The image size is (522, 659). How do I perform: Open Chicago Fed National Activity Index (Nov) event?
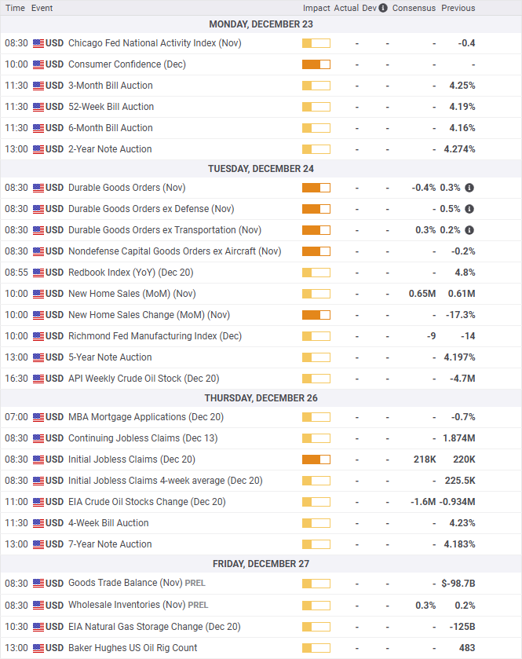[x=155, y=43]
